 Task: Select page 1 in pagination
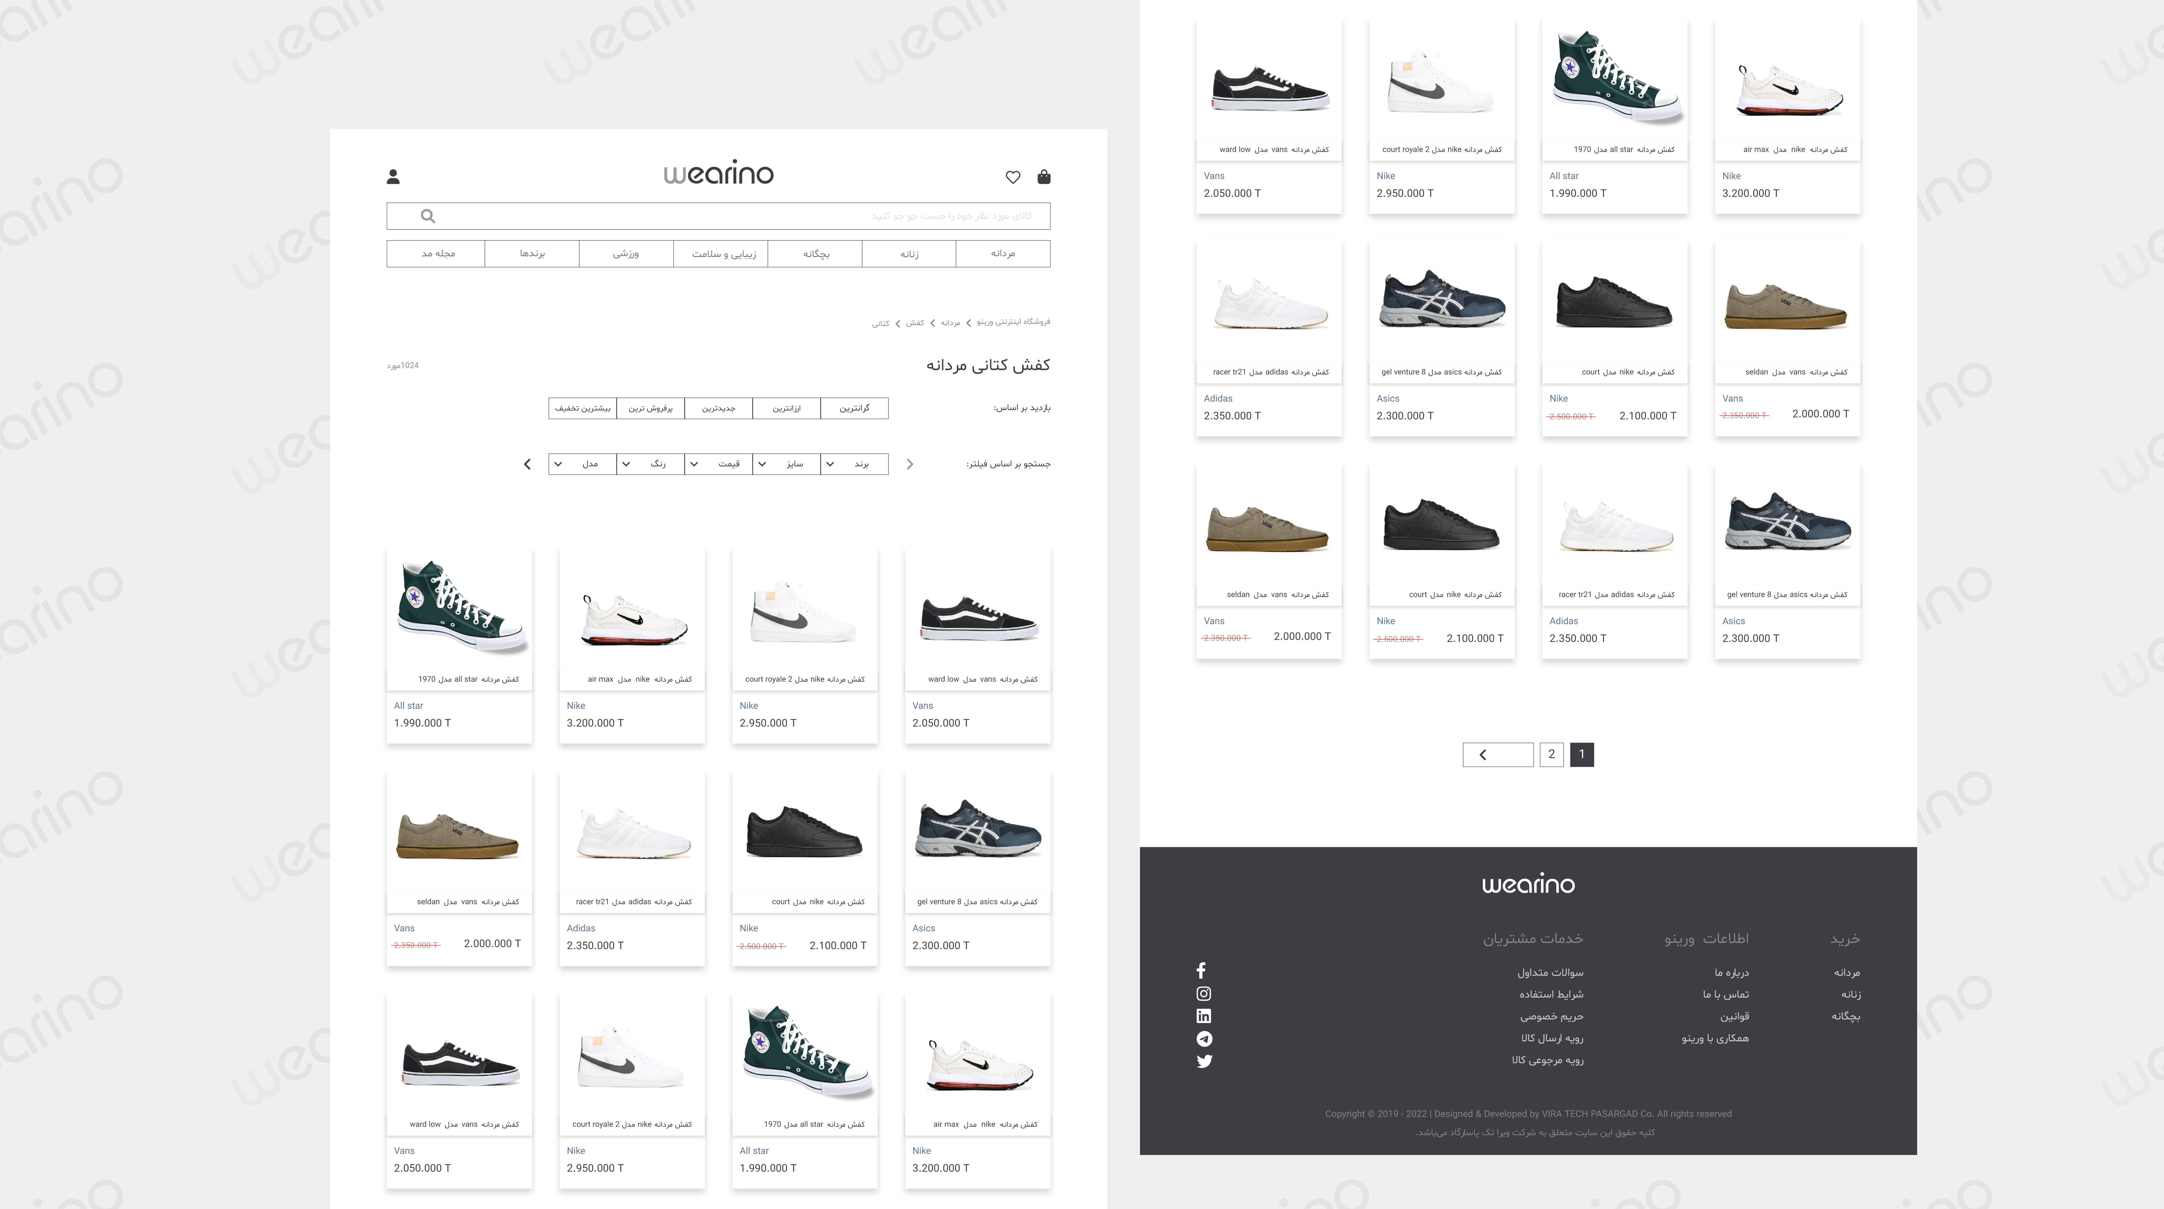[1582, 755]
